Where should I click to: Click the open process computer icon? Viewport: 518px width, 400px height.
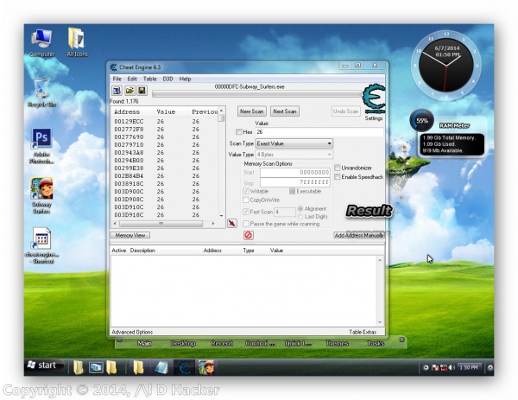coord(117,90)
